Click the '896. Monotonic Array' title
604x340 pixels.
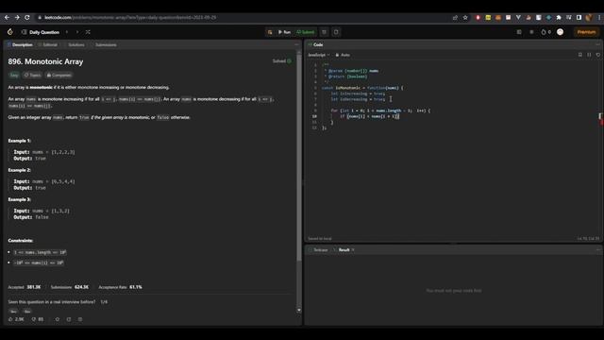click(45, 61)
